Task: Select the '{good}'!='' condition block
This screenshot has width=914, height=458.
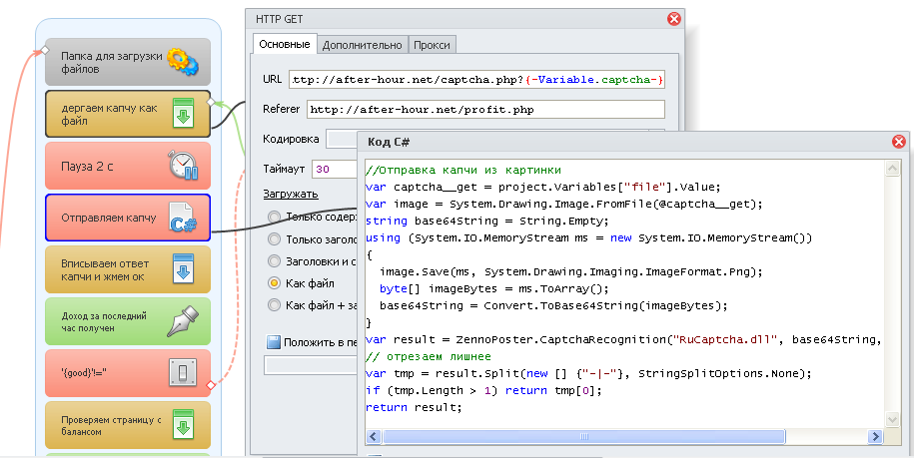Action: tap(128, 373)
